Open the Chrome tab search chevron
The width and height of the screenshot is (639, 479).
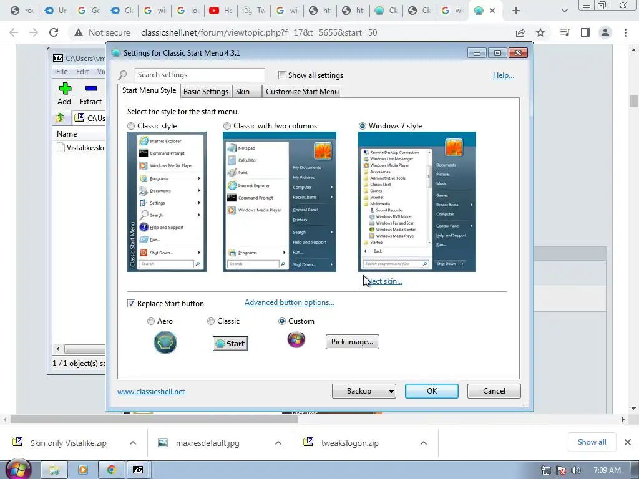click(564, 11)
